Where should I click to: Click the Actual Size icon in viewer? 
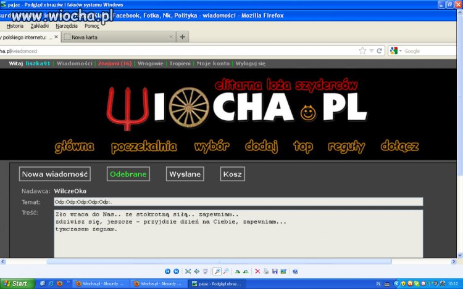[x=197, y=271]
